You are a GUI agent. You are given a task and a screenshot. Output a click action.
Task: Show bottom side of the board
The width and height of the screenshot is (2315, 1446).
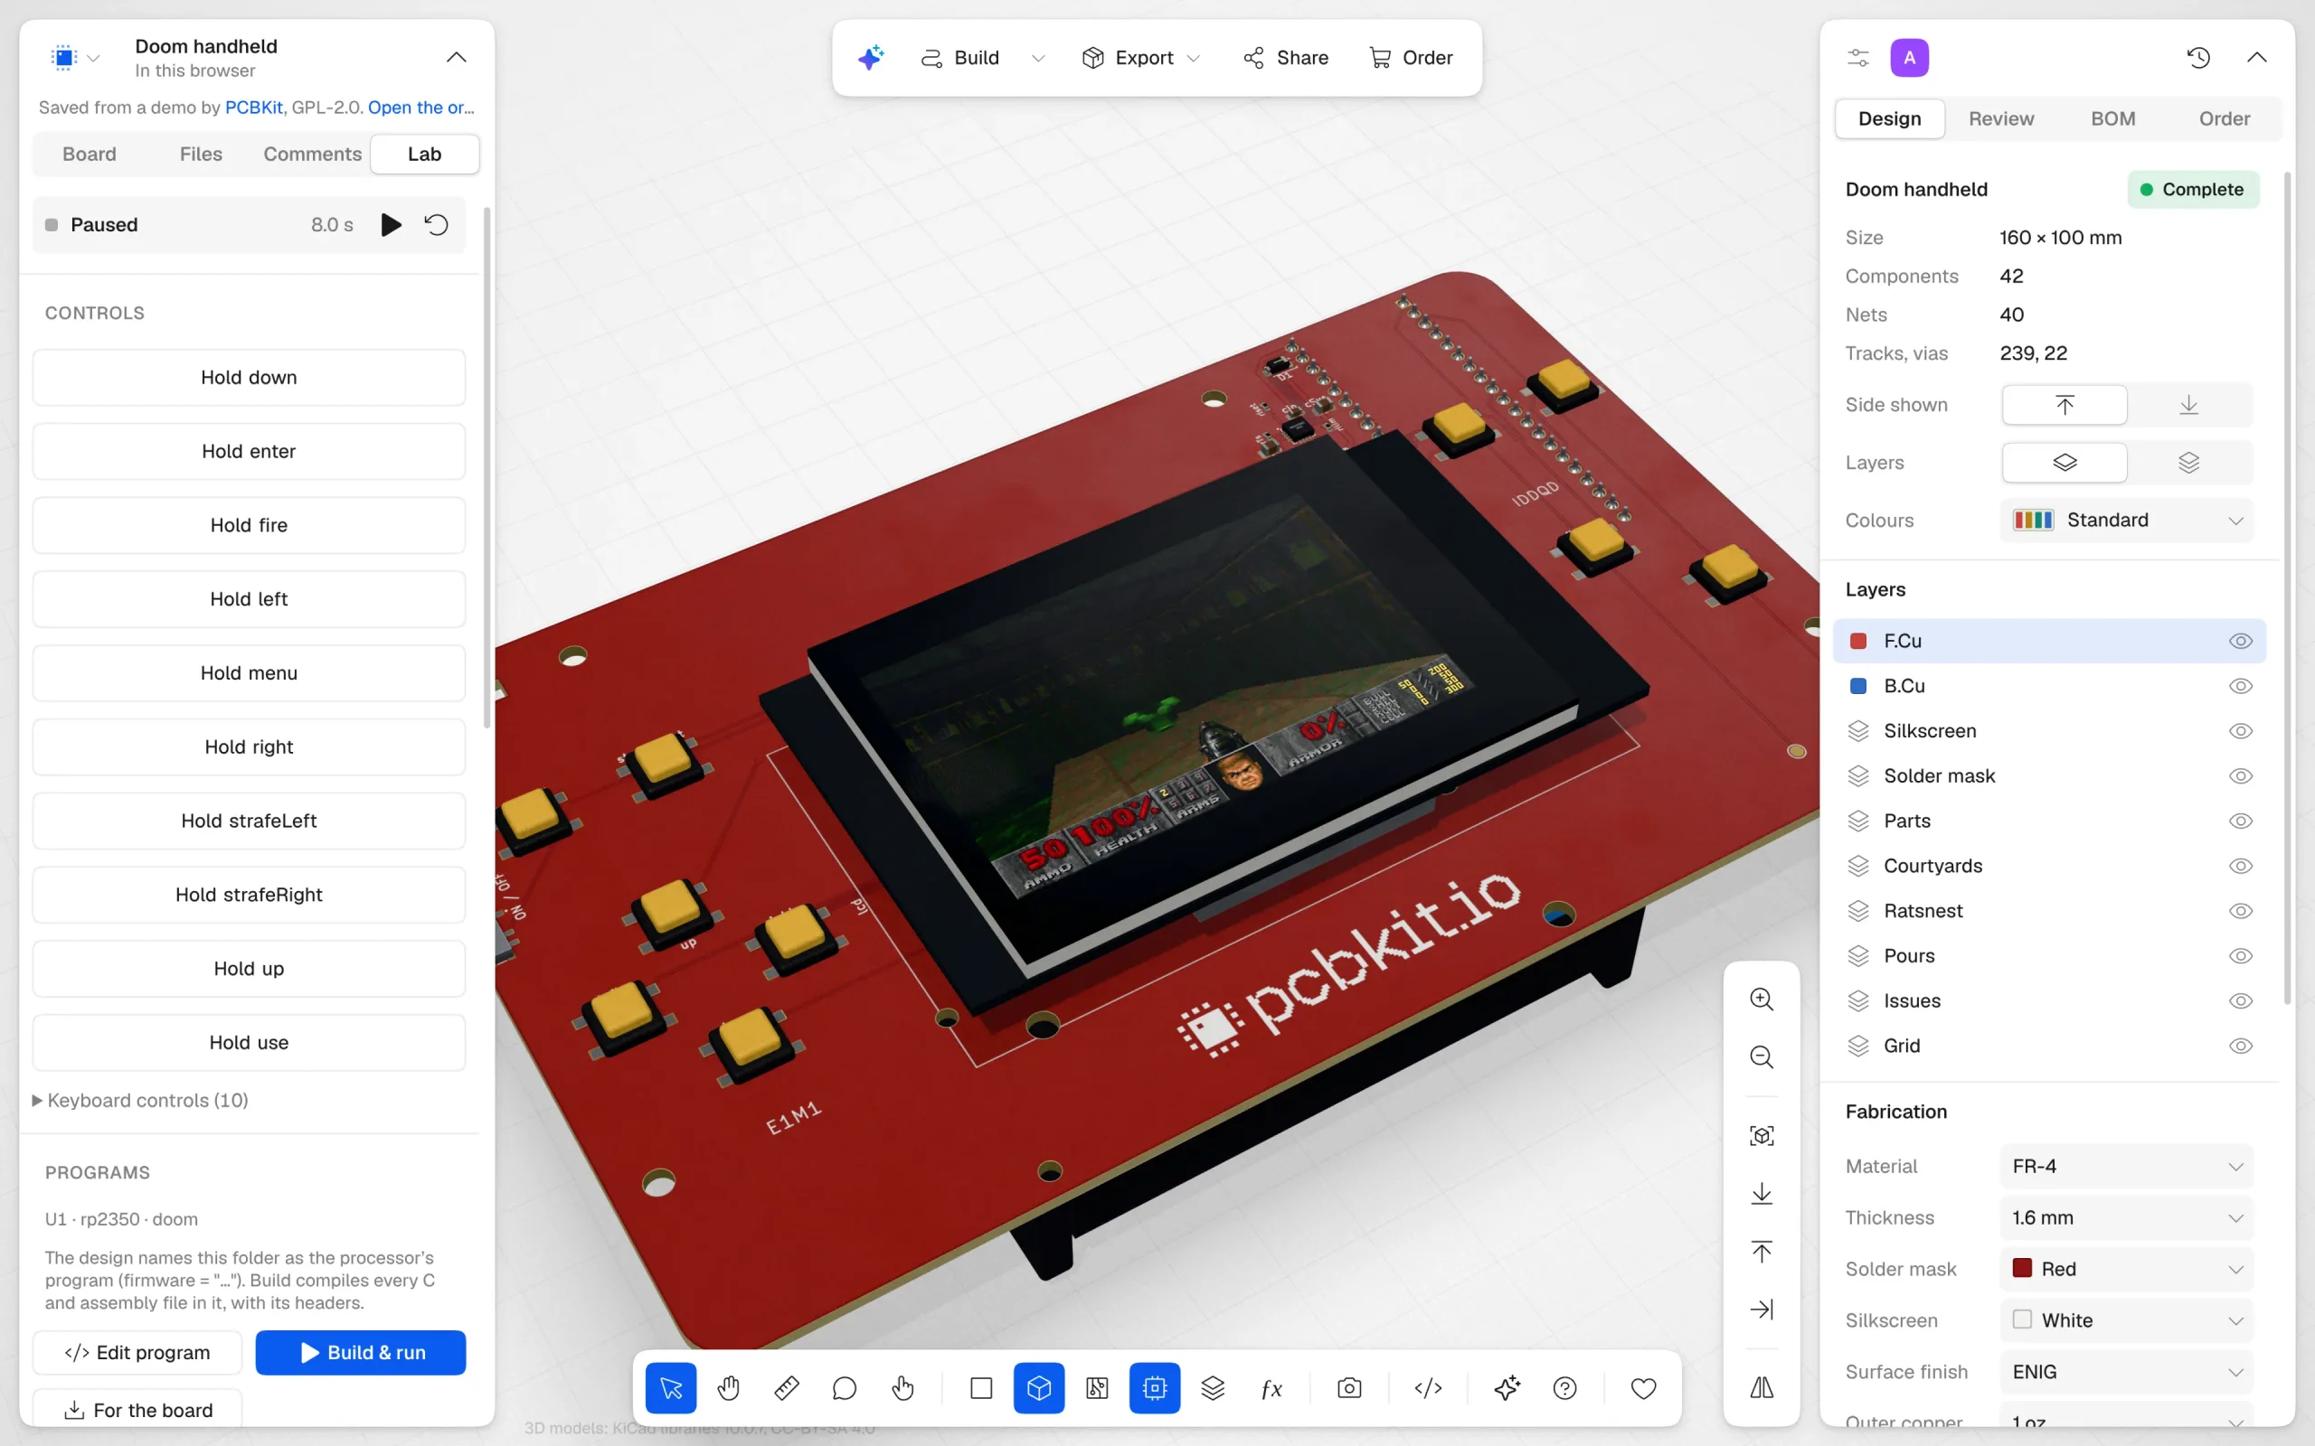click(2188, 405)
